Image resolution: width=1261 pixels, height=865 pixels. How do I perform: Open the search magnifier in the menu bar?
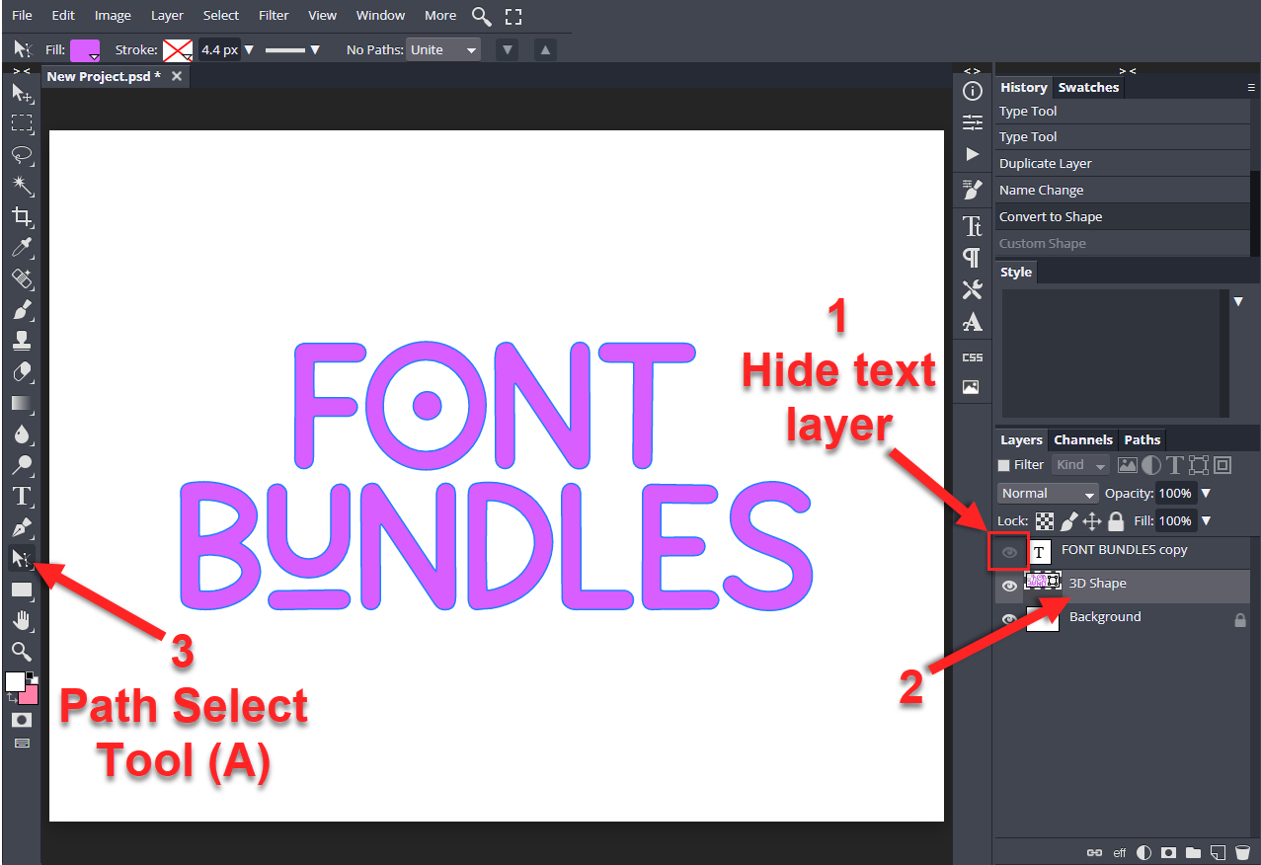pyautogui.click(x=481, y=16)
